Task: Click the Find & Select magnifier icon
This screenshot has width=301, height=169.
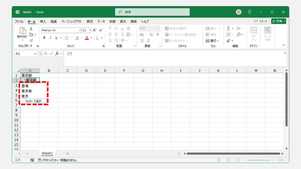Action: pyautogui.click(x=238, y=35)
